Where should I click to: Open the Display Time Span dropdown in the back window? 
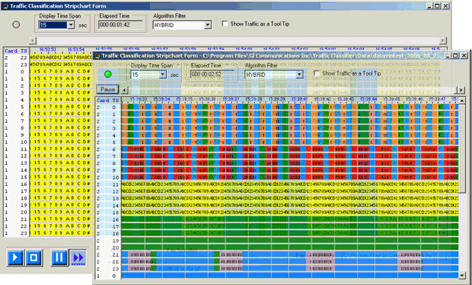(71, 25)
